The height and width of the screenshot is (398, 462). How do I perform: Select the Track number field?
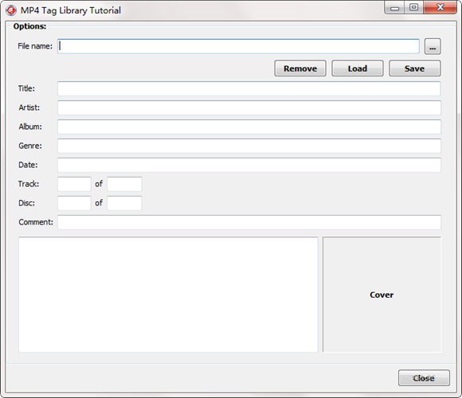pos(74,184)
